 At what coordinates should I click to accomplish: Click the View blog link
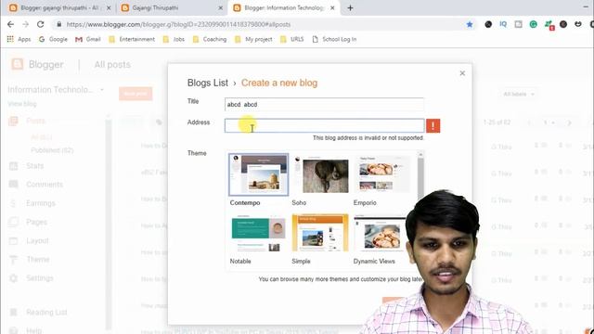coord(22,104)
